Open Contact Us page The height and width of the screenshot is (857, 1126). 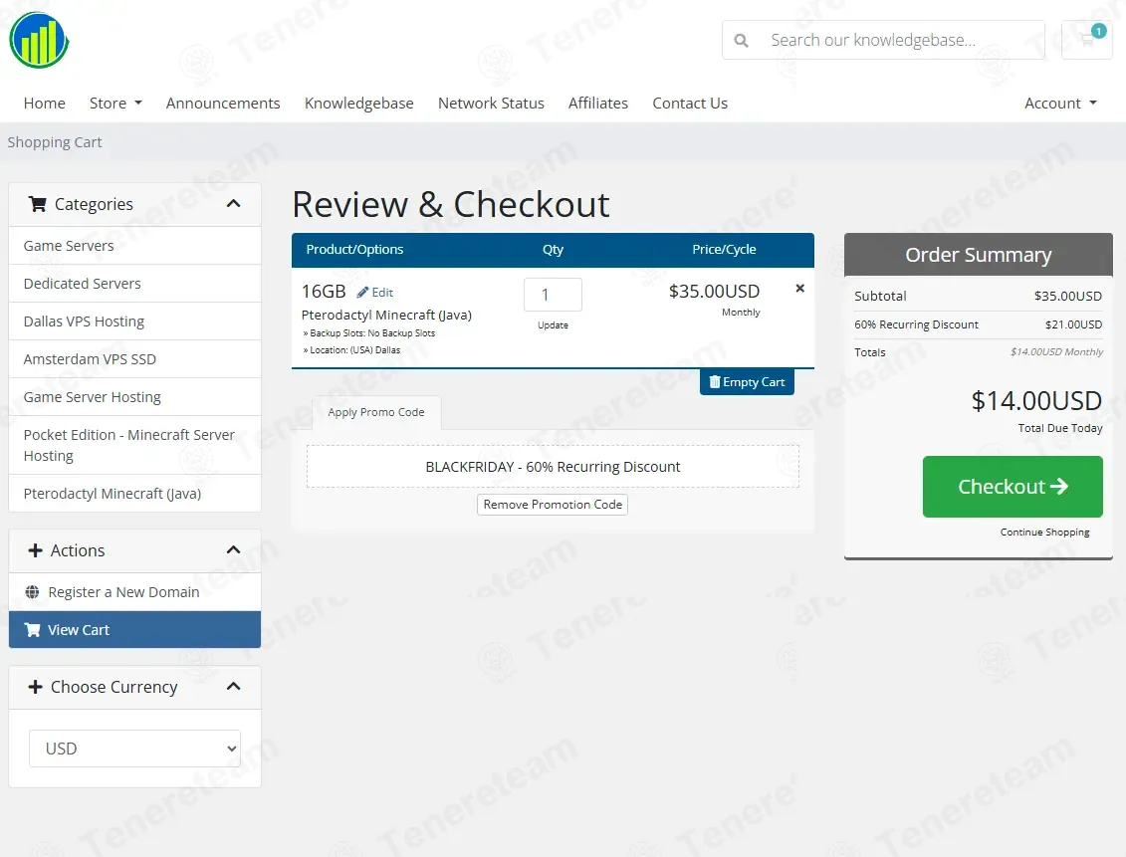(690, 104)
